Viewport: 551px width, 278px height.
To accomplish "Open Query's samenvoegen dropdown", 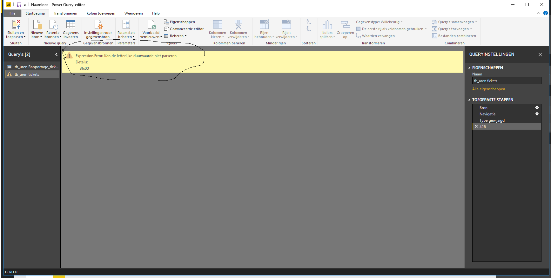I will (x=454, y=22).
